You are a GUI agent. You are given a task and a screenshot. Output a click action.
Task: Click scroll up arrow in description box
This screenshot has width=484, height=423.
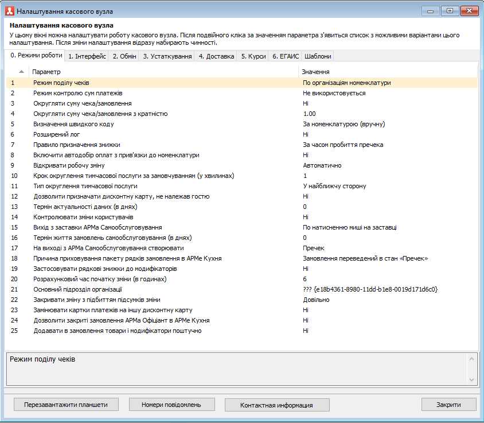(471, 359)
